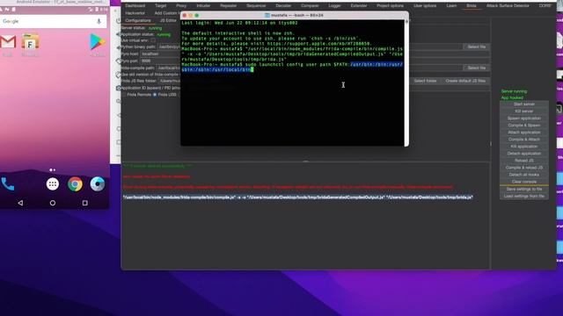The image size is (563, 316).
Task: Open the Target tab
Action: coord(160,6)
